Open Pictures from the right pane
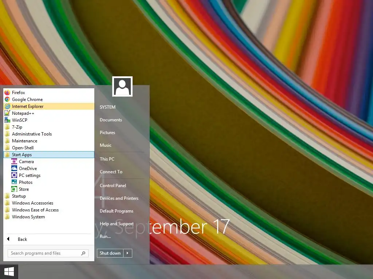 [107, 133]
